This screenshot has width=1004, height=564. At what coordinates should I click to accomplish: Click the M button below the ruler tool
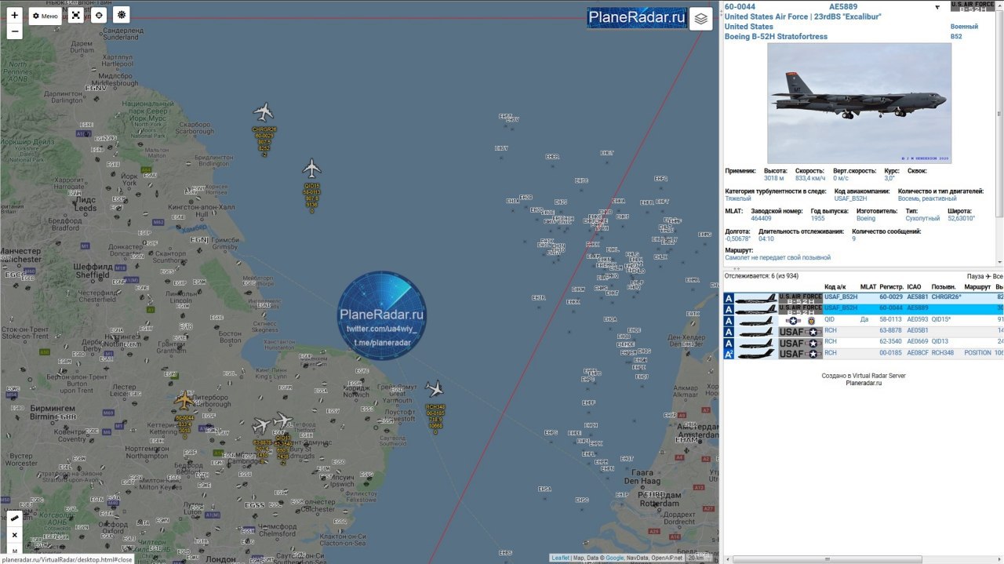14,551
